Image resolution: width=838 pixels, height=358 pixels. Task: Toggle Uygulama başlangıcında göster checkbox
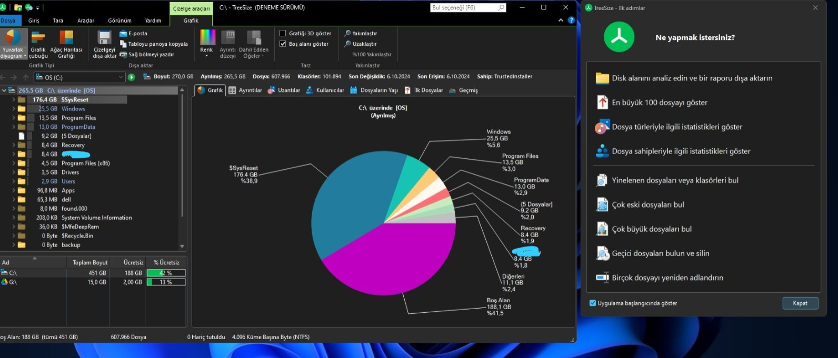coord(593,303)
